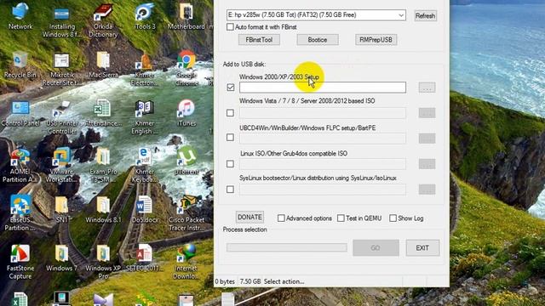Open the Exam Pro folder
The image size is (545, 306).
click(x=103, y=166)
